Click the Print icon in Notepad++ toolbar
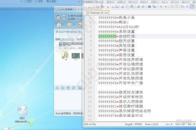The image size is (196, 130). (116, 7)
